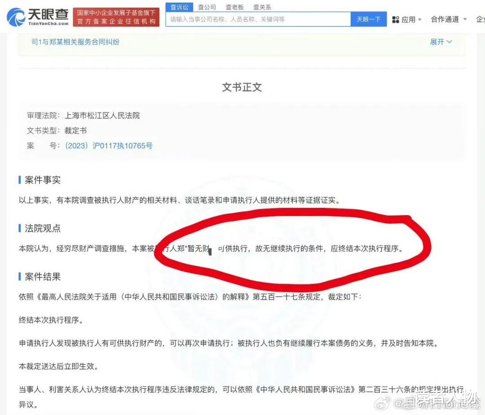Select the 查诉讼 tab
The image size is (485, 415).
(x=179, y=7)
